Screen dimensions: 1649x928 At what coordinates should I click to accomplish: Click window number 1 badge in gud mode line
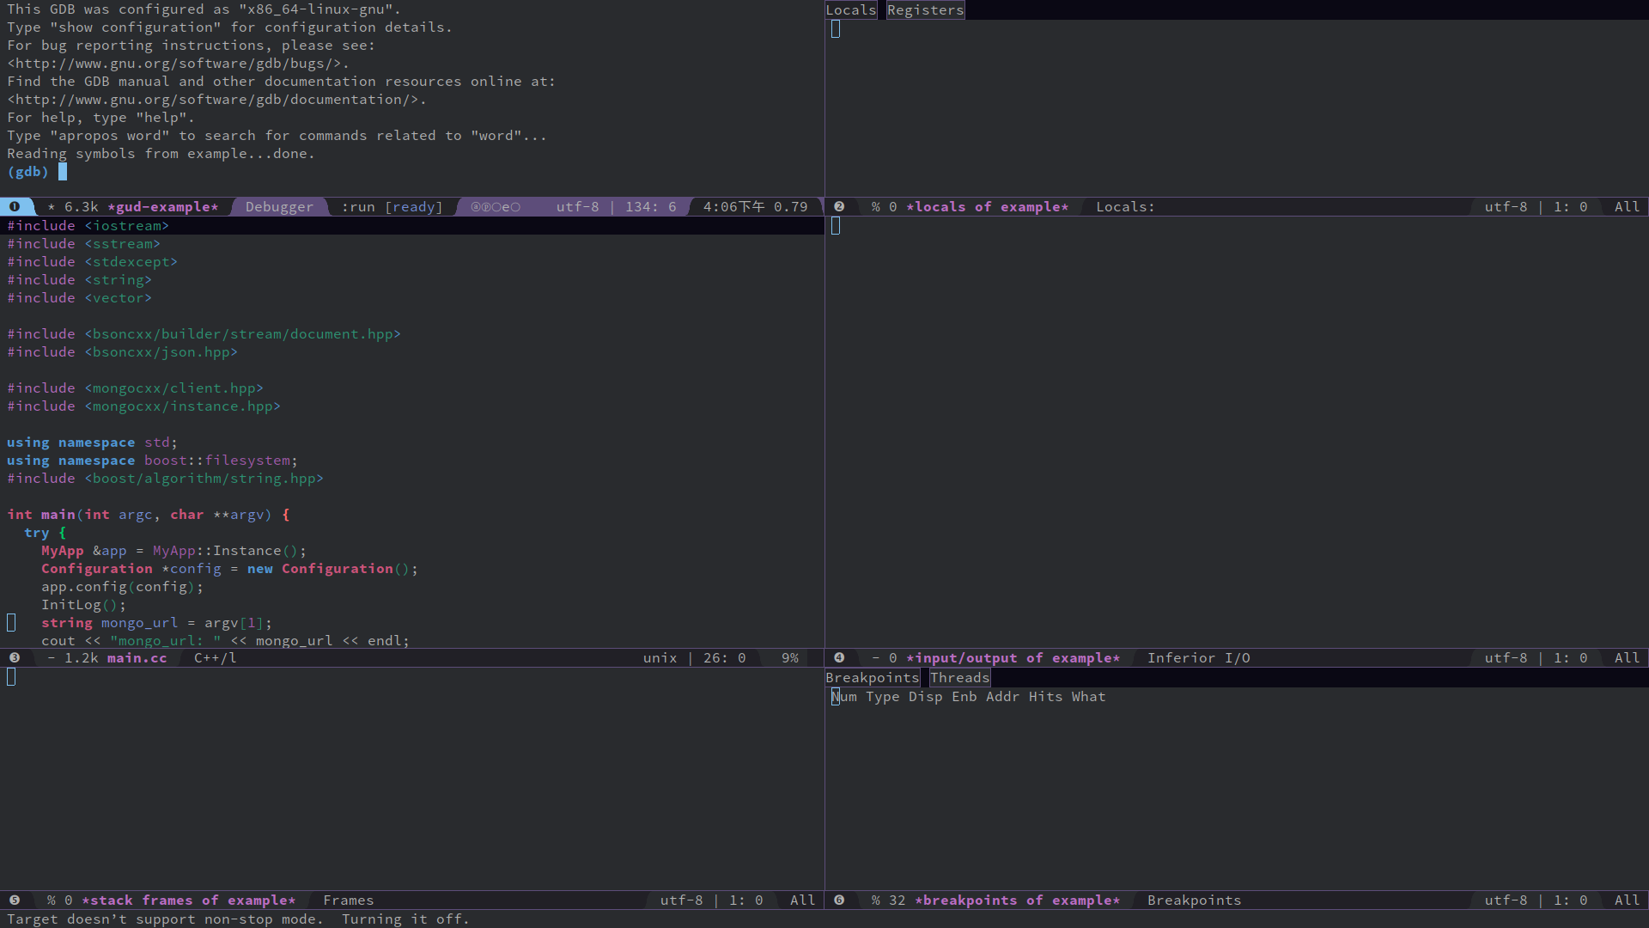pyautogui.click(x=15, y=207)
